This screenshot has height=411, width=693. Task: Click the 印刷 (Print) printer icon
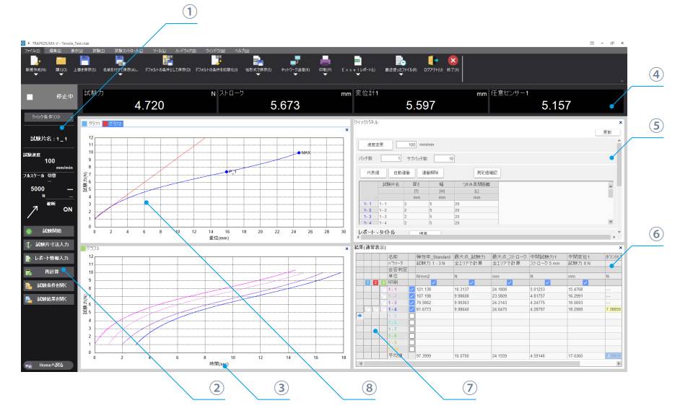click(325, 61)
